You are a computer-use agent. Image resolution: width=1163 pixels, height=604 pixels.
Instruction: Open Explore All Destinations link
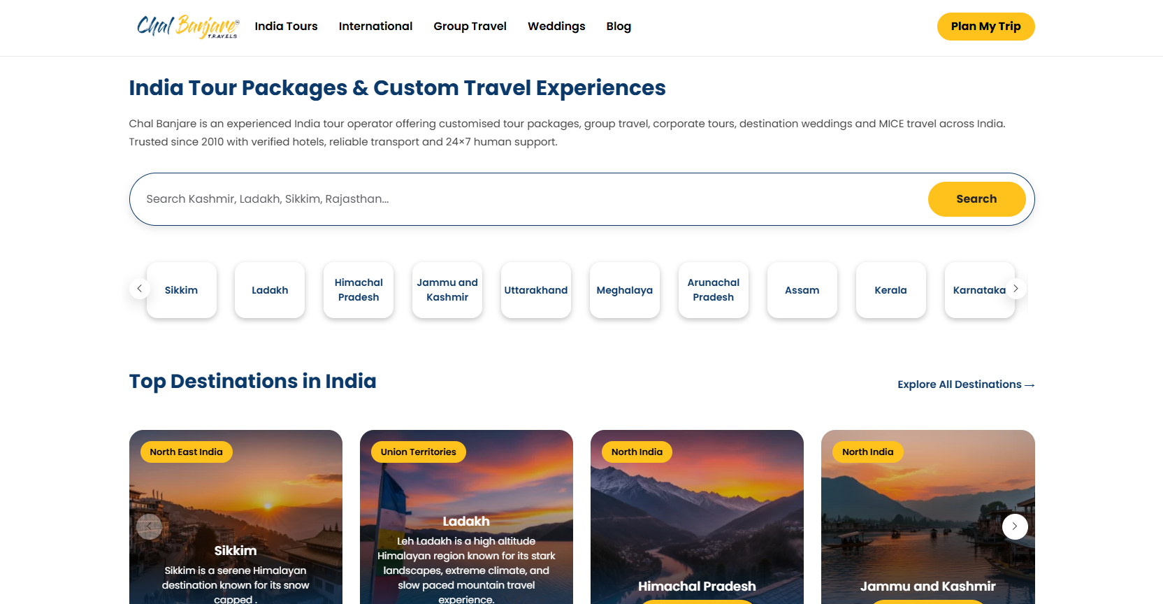[966, 384]
